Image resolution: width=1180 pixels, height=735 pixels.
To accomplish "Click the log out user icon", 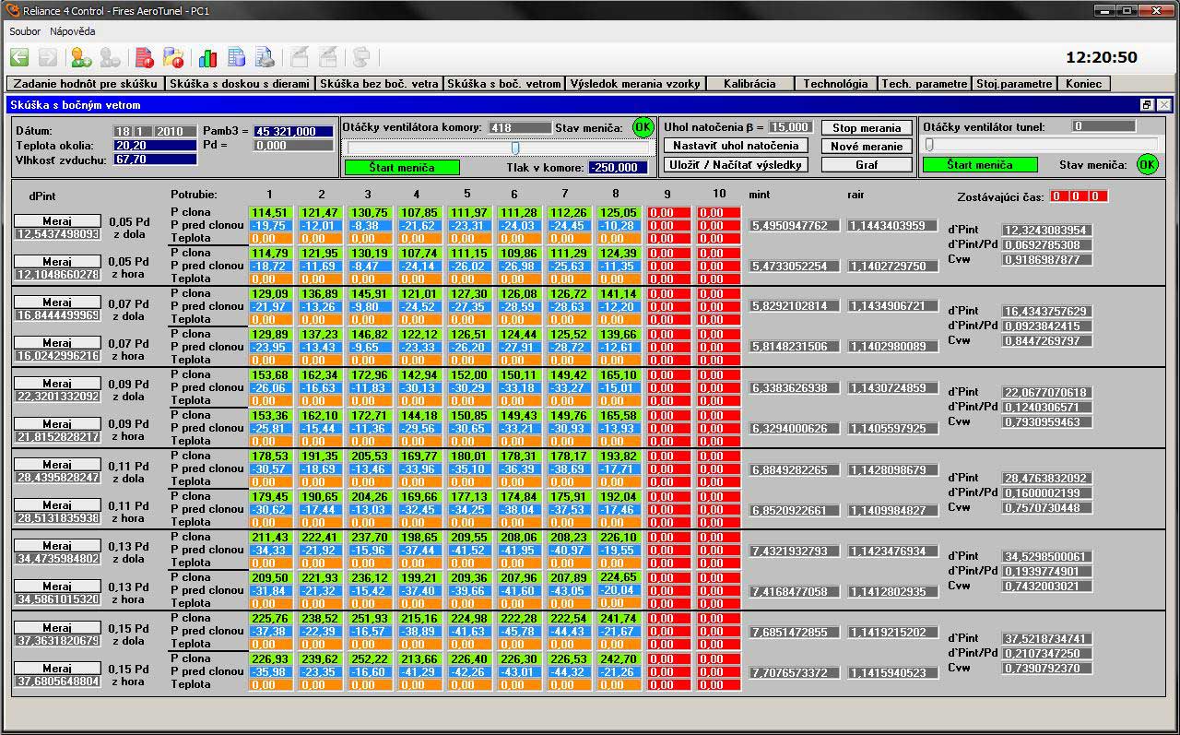I will point(111,57).
